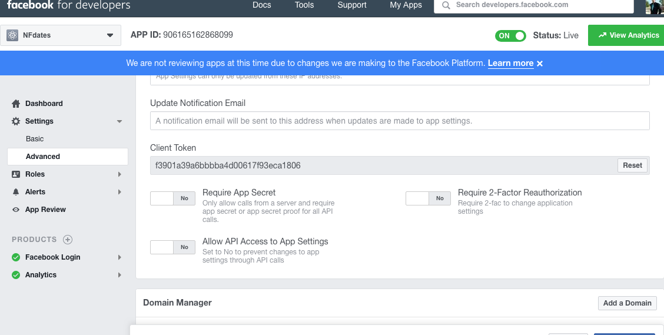Click the Settings gear icon

pyautogui.click(x=16, y=121)
